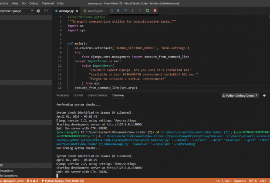Select the env-django01 venv interpreter in status bar
This screenshot has height=183, width=270.
point(12,181)
